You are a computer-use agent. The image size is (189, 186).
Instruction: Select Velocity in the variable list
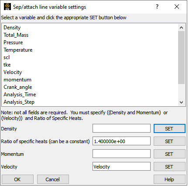pyautogui.click(x=13, y=72)
